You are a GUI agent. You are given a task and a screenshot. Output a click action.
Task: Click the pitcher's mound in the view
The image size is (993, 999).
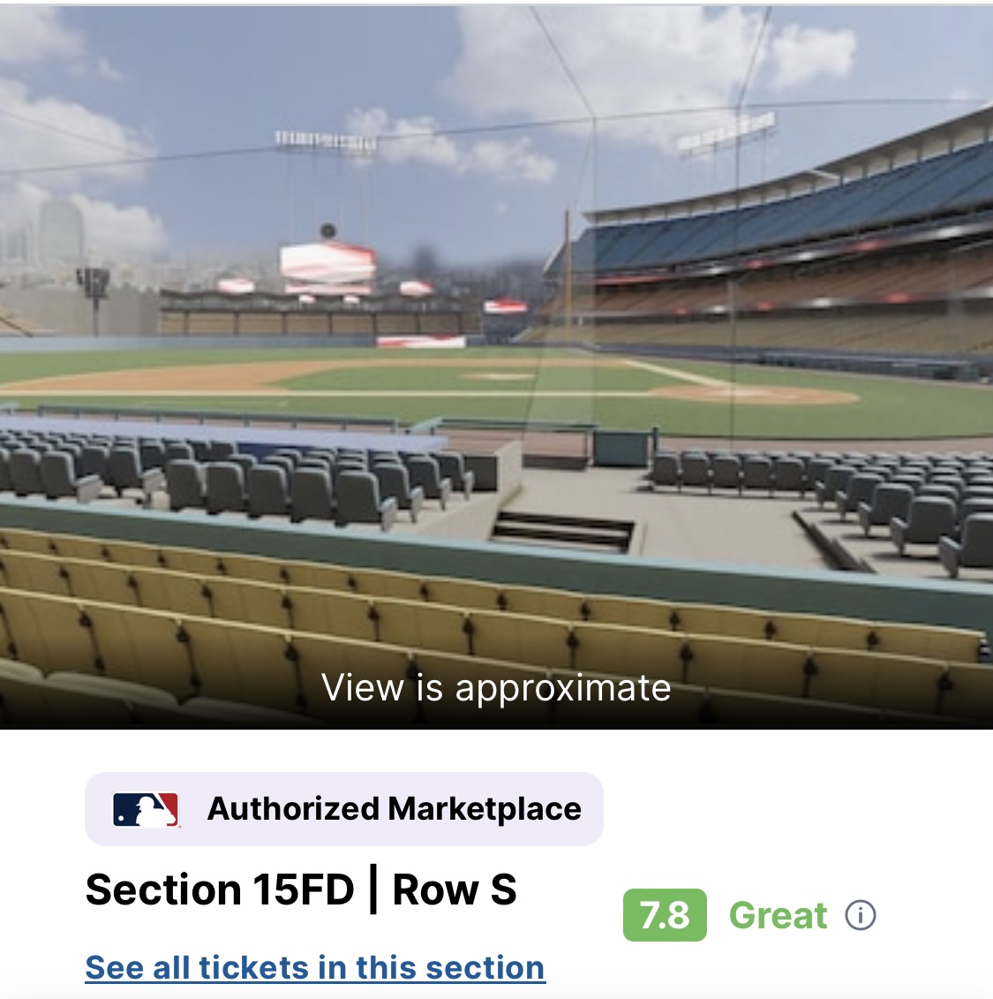point(499,376)
